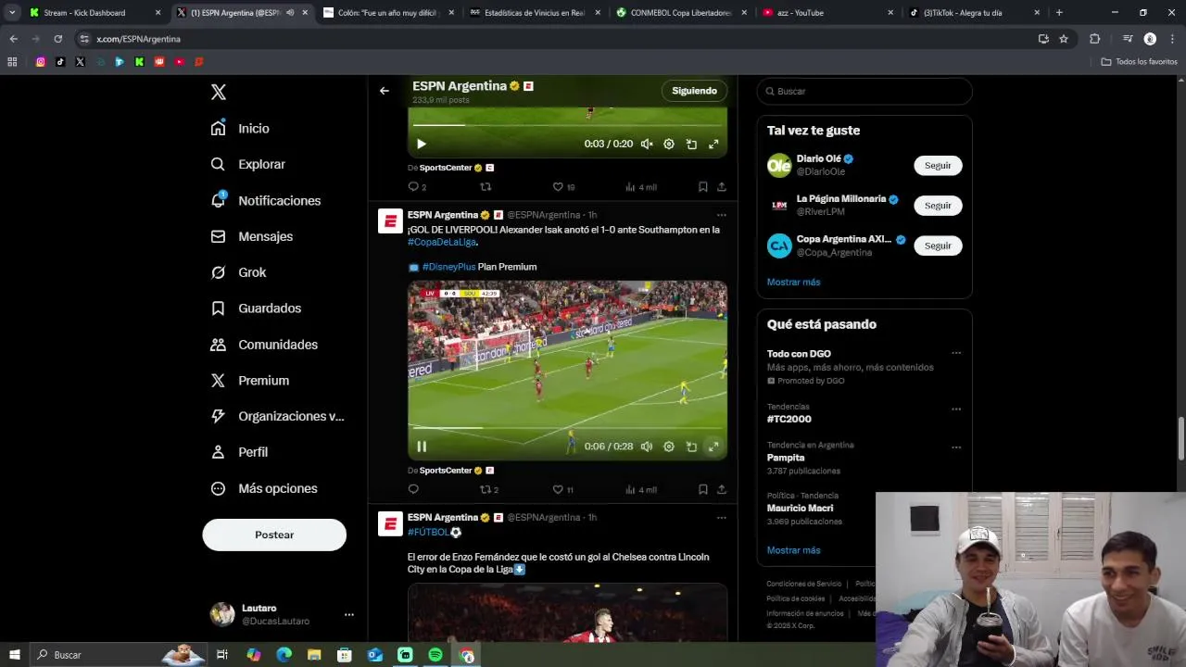Screen dimensions: 1186x667
Task: Open the #FÚTBOL hashtag
Action: pyautogui.click(x=428, y=533)
